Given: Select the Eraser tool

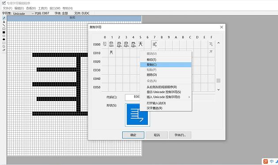Looking at the screenshot, I should point(4,50).
